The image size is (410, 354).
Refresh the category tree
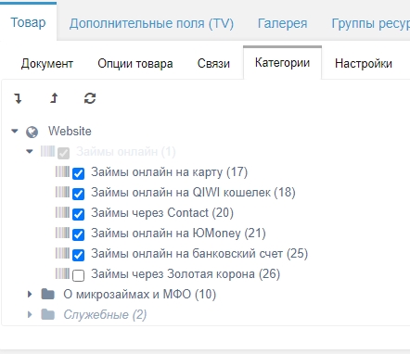pyautogui.click(x=90, y=98)
